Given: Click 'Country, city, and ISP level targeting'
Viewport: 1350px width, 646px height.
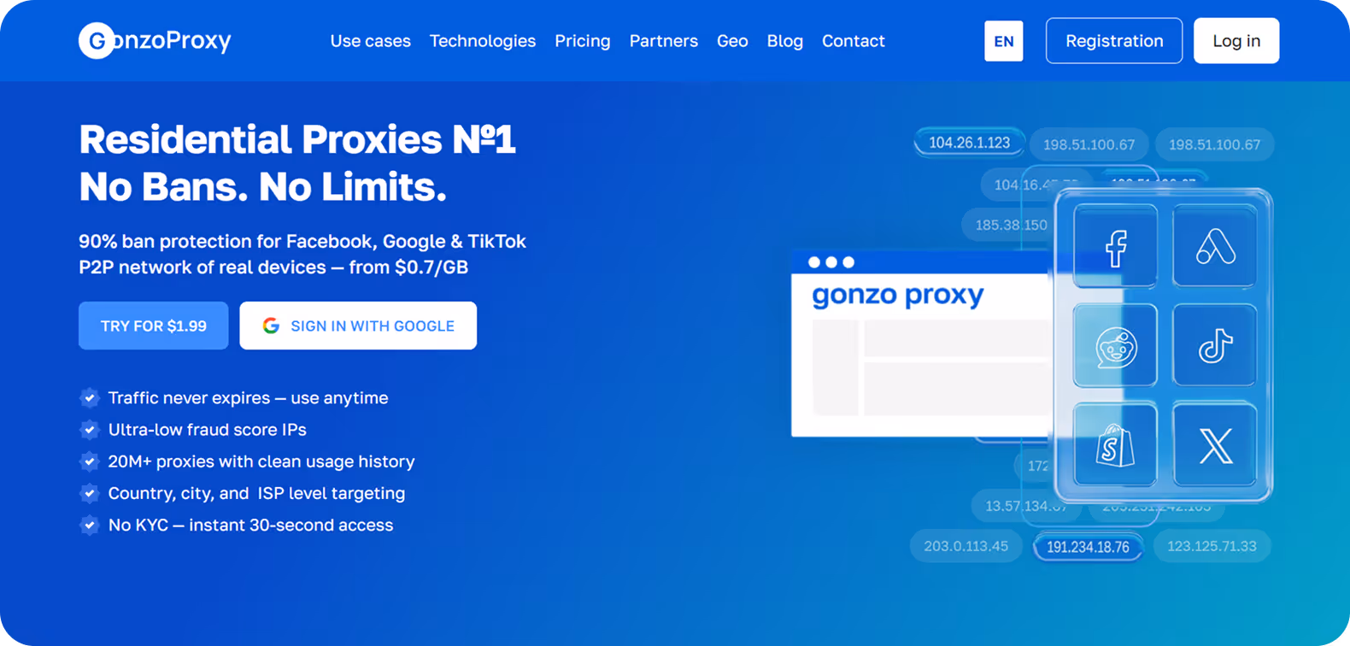Looking at the screenshot, I should click(x=256, y=493).
